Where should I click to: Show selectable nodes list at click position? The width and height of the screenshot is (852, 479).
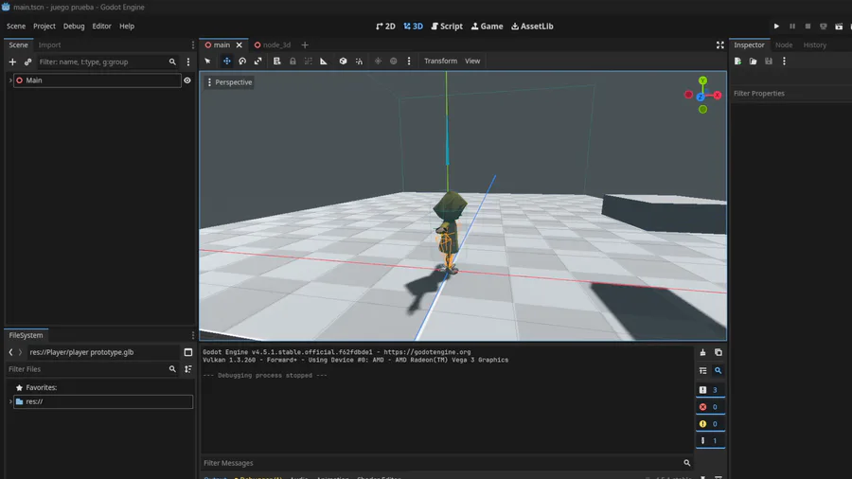click(x=276, y=61)
